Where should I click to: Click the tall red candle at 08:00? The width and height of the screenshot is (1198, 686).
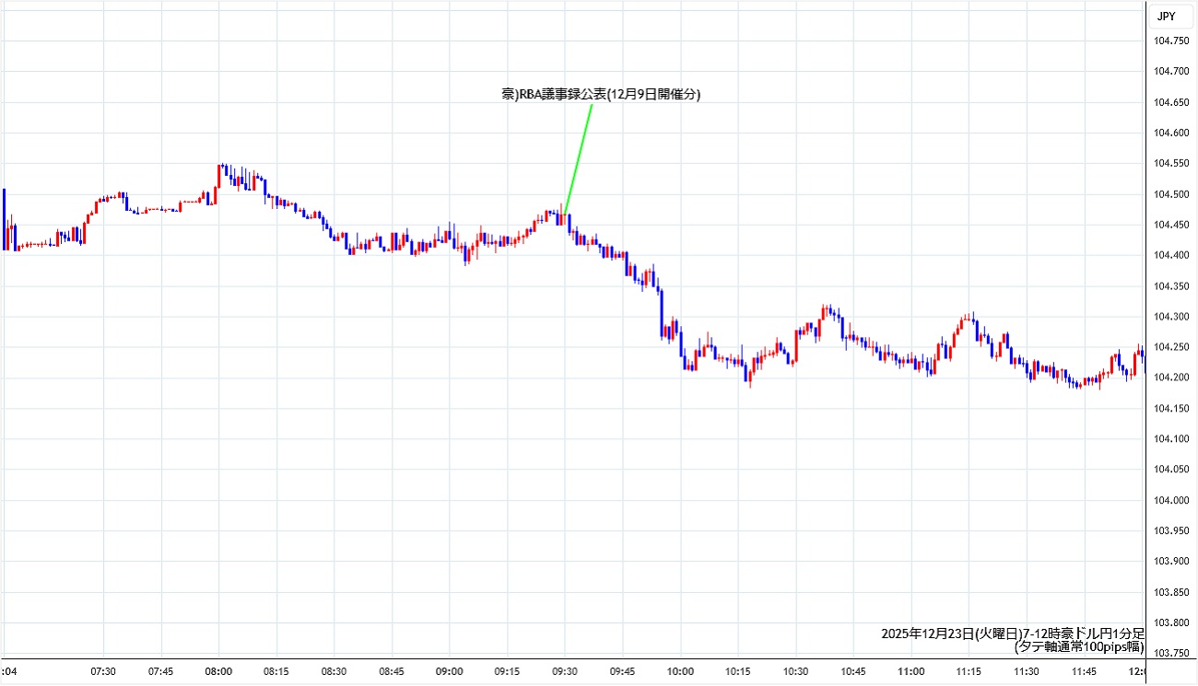pyautogui.click(x=219, y=175)
